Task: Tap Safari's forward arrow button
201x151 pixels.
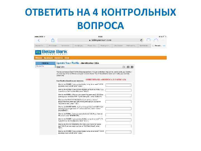Action: pos(46,41)
